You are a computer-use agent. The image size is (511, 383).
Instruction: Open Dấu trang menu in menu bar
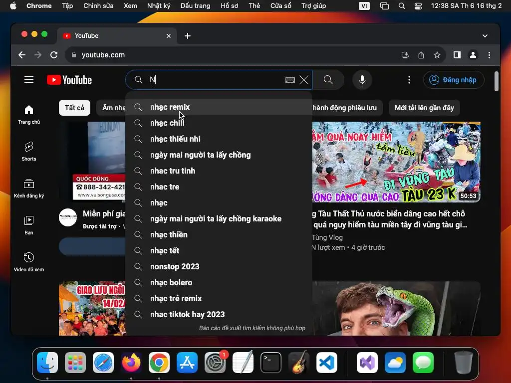[195, 5]
